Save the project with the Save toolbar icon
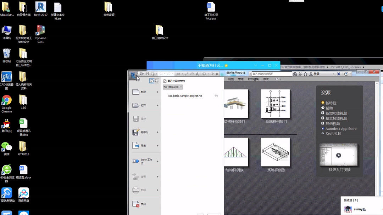 pos(147,74)
